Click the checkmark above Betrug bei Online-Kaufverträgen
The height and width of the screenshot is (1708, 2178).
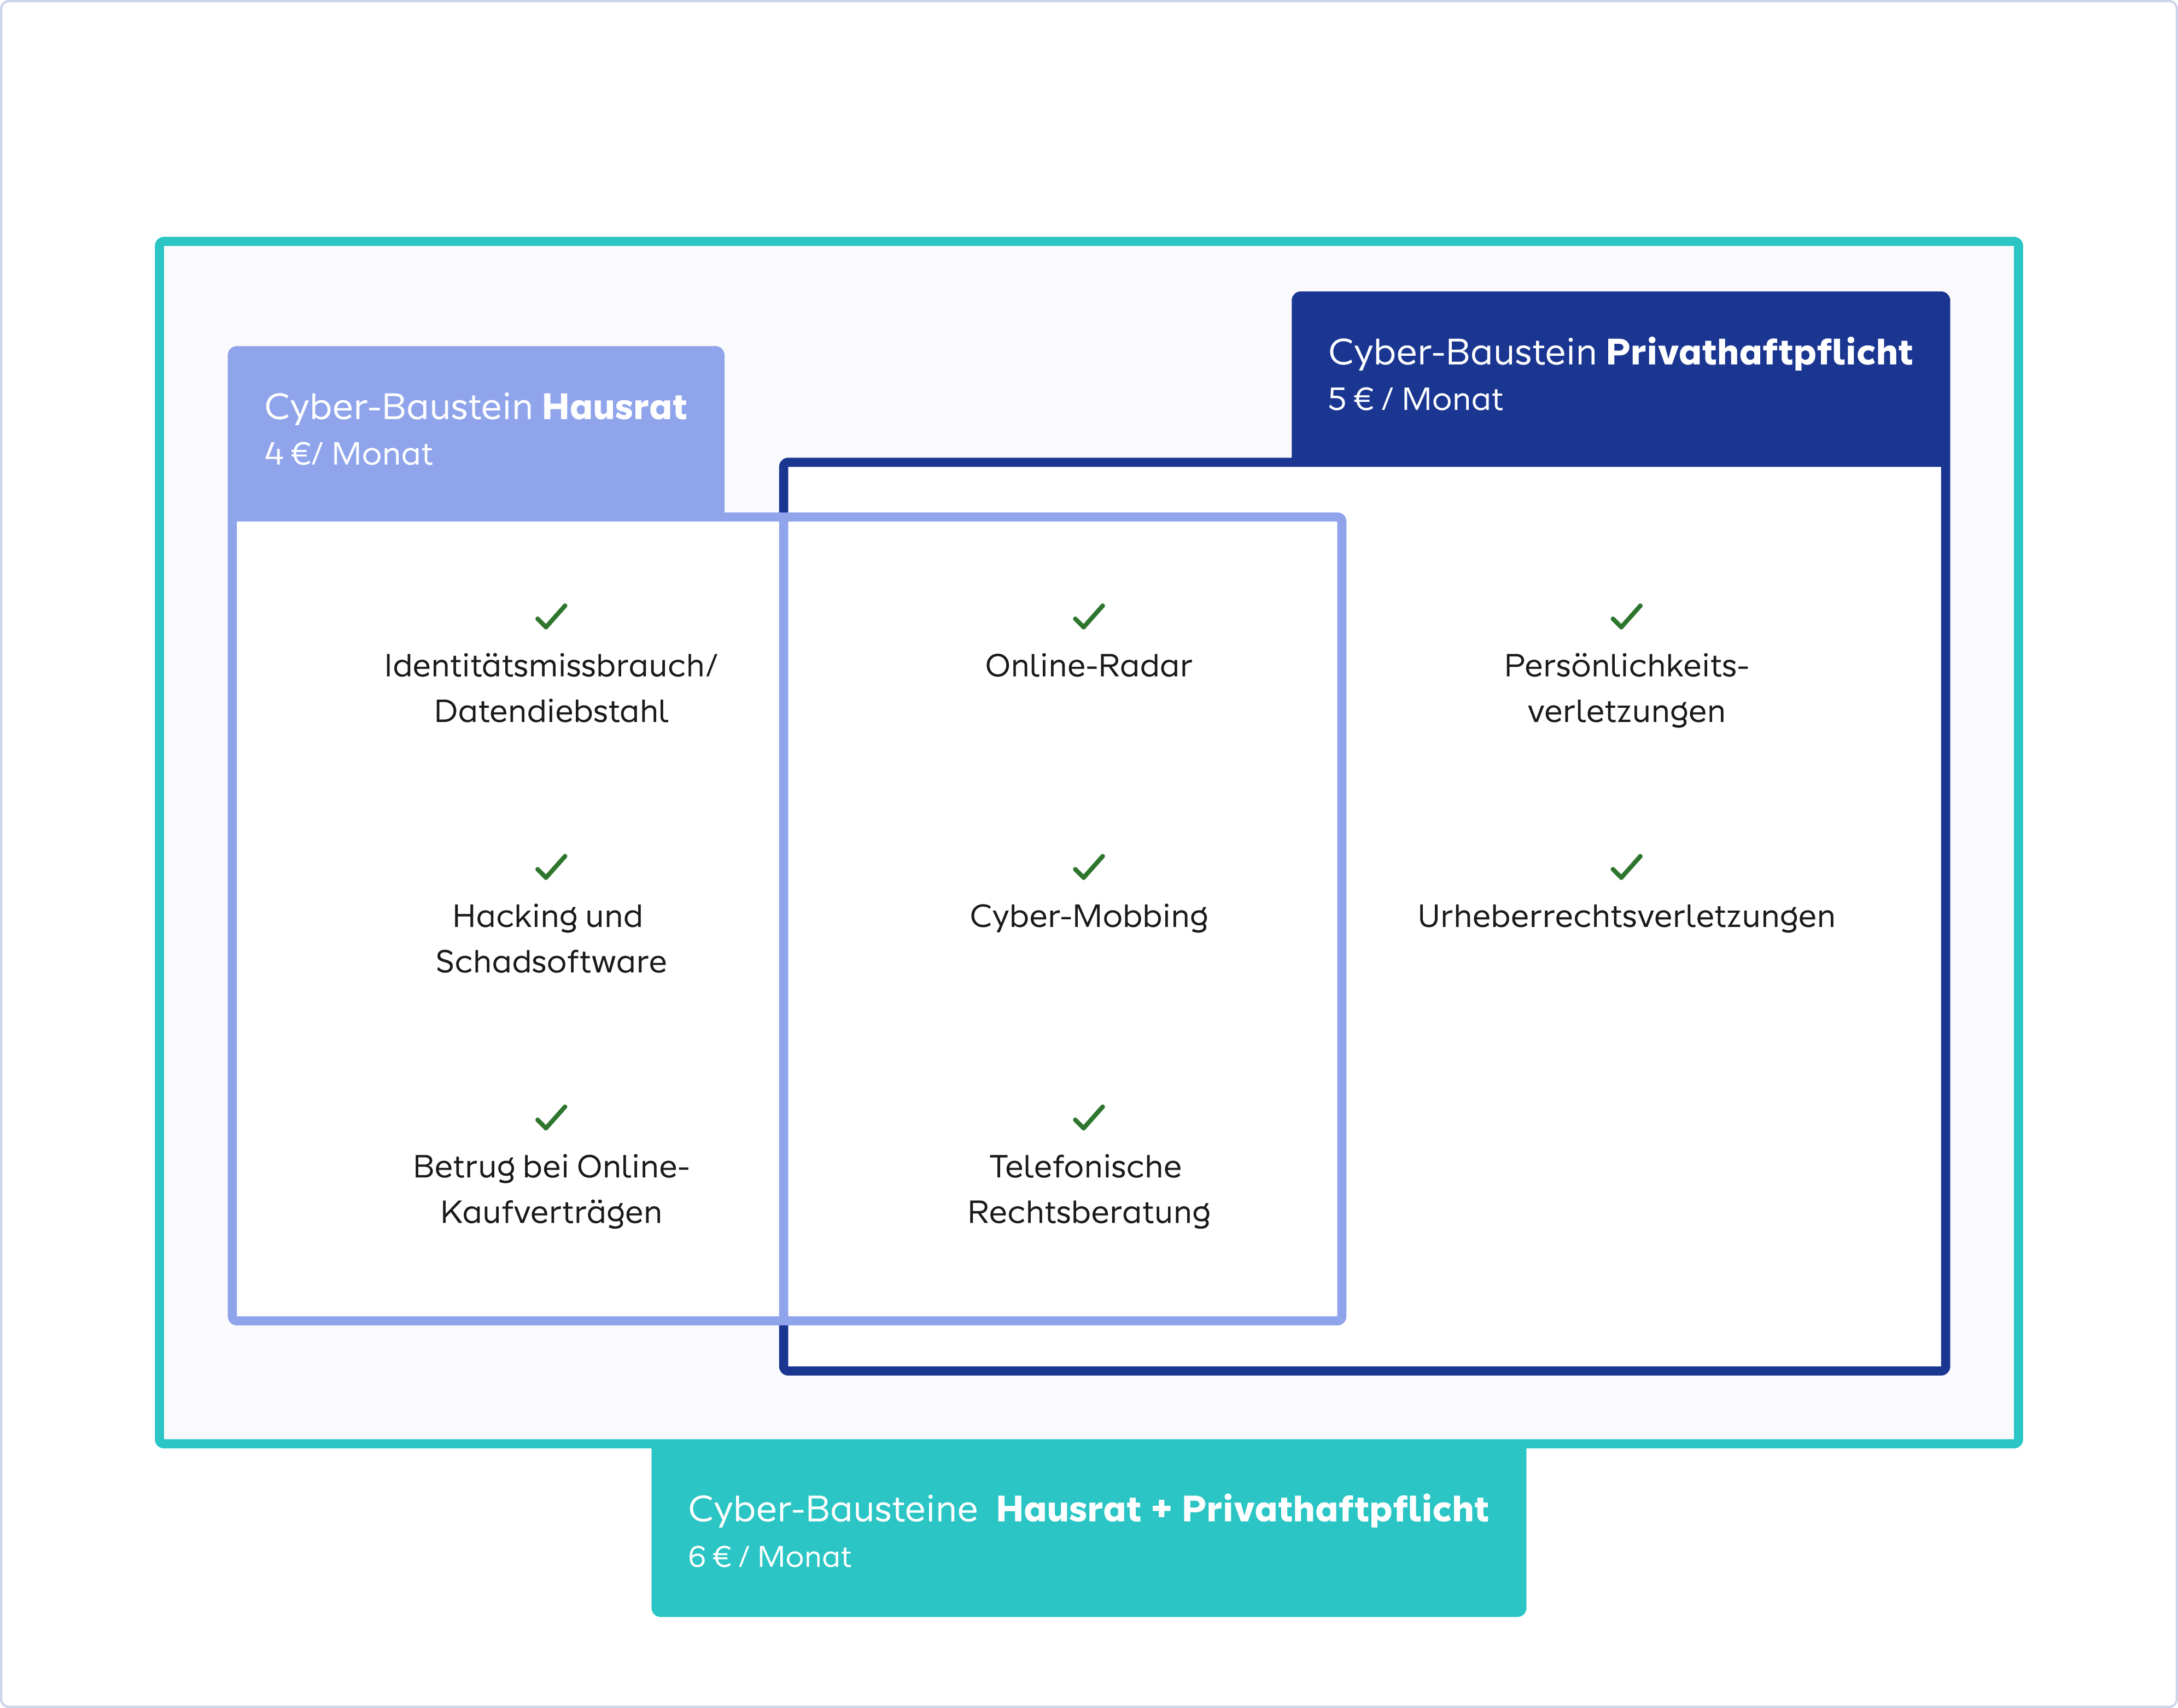point(551,1117)
